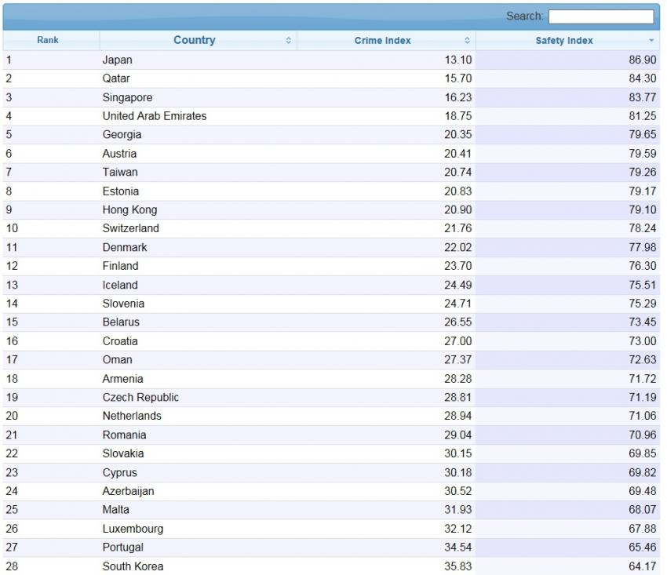Image resolution: width=667 pixels, height=575 pixels.
Task: Select the Romania country cell
Action: click(x=199, y=435)
